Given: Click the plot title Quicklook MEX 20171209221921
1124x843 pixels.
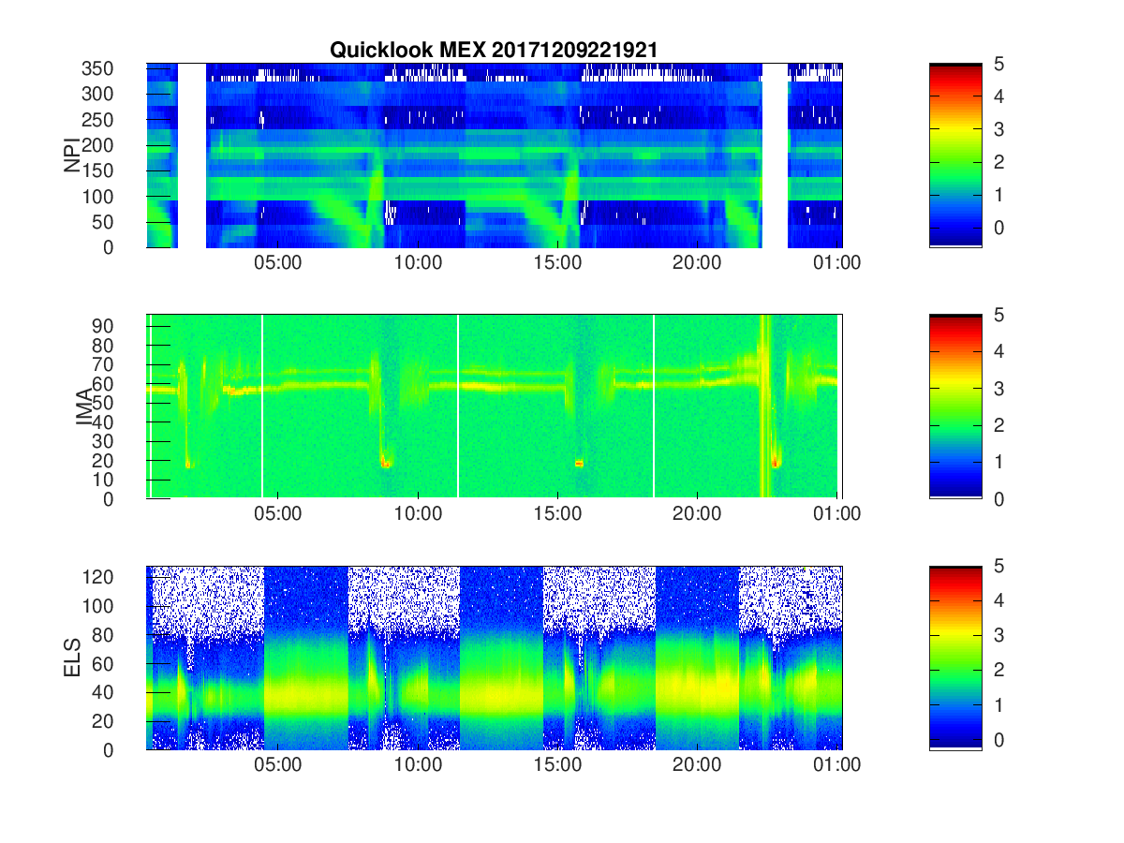Looking at the screenshot, I should click(494, 50).
